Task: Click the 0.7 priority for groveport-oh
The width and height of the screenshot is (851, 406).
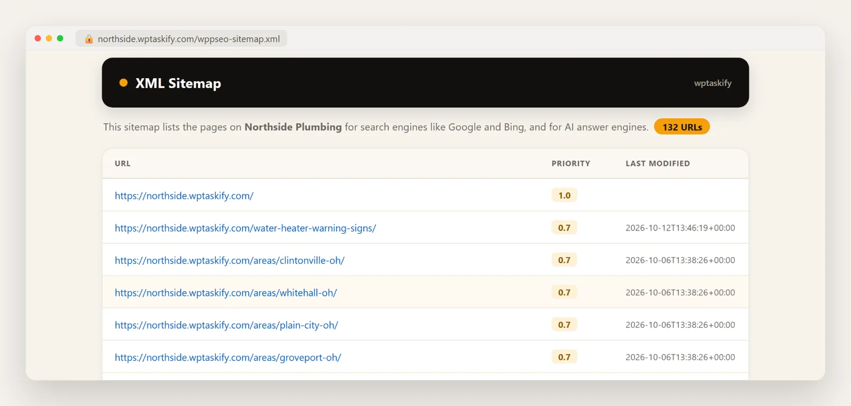Action: [564, 357]
